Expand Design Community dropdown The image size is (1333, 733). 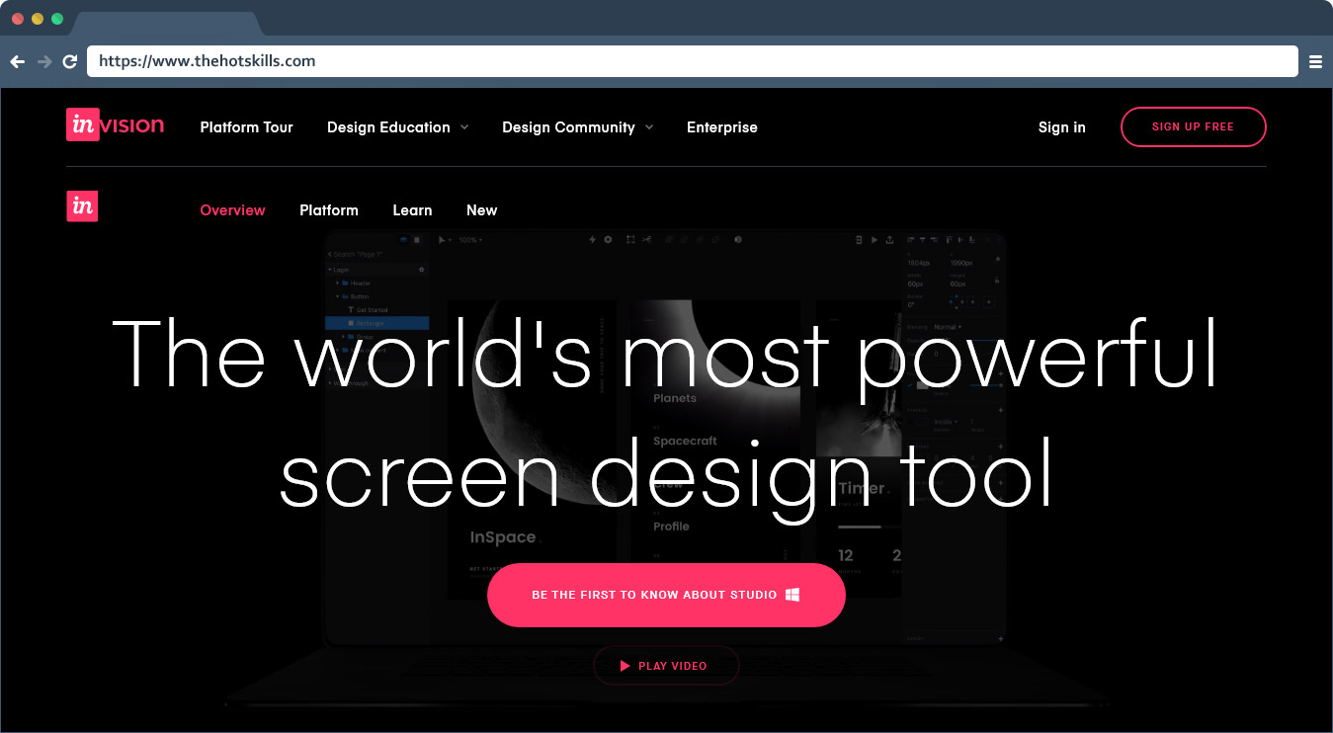click(x=577, y=127)
